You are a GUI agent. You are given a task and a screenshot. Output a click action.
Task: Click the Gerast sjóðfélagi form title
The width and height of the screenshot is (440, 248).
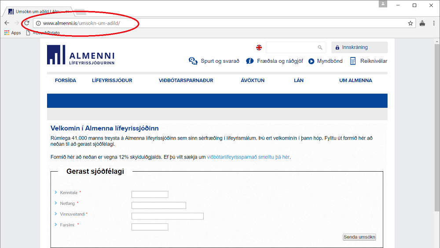click(x=95, y=171)
